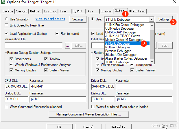
Task: Click the TCM.DLL dialog DLL field
Action: pyautogui.click(x=103, y=99)
